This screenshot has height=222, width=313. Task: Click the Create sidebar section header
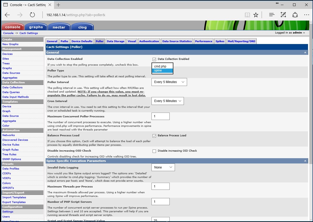pos(22,39)
